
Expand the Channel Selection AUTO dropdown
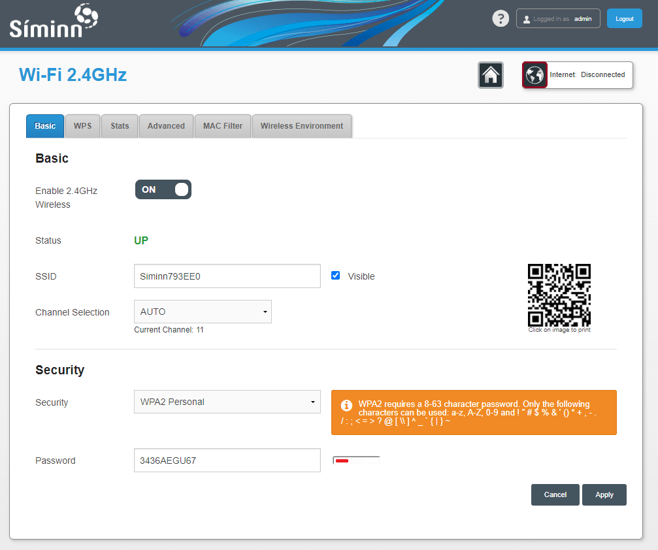(x=203, y=312)
